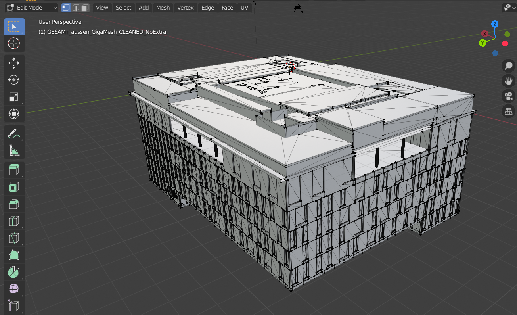Open the Edit Mode dropdown

tap(32, 8)
